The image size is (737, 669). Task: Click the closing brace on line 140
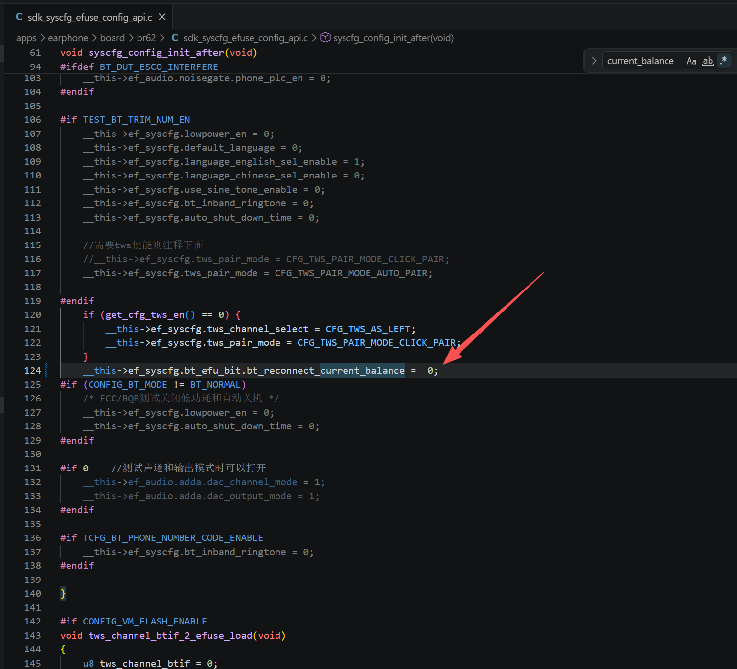63,593
